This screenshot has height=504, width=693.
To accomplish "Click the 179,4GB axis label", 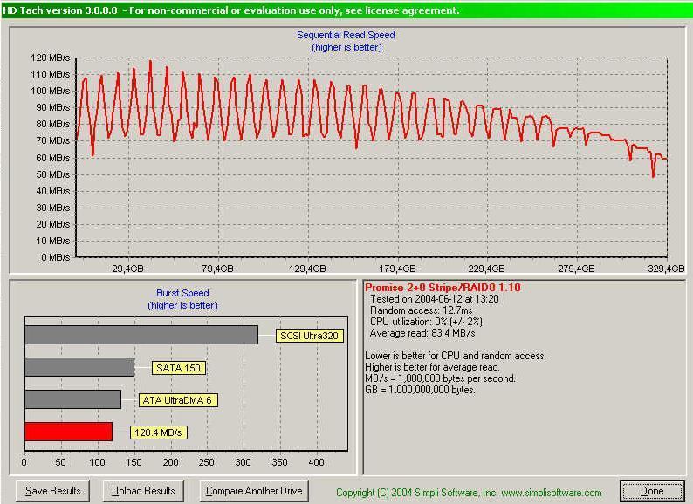I will coord(397,269).
